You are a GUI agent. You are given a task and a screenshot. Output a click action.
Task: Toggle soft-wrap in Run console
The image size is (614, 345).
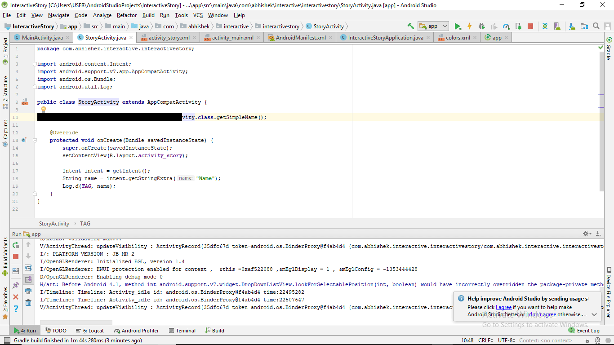tap(28, 268)
